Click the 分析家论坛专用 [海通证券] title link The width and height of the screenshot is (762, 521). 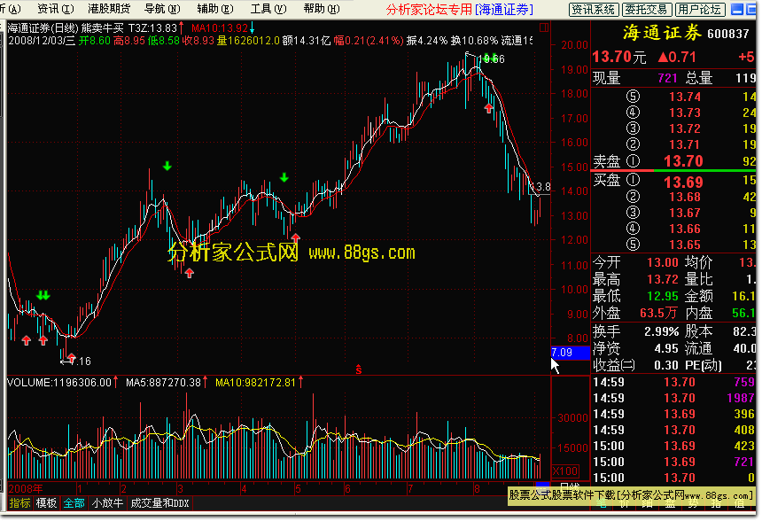tap(459, 9)
